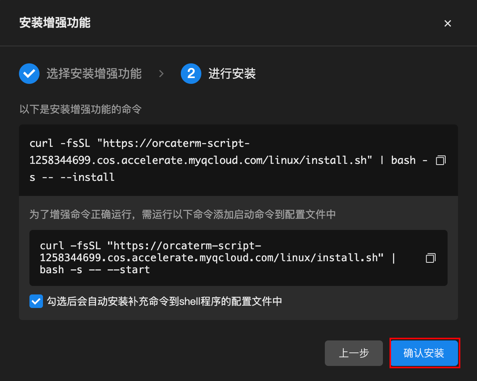Image resolution: width=477 pixels, height=381 pixels.
Task: Copy the --start curl command
Action: point(431,258)
